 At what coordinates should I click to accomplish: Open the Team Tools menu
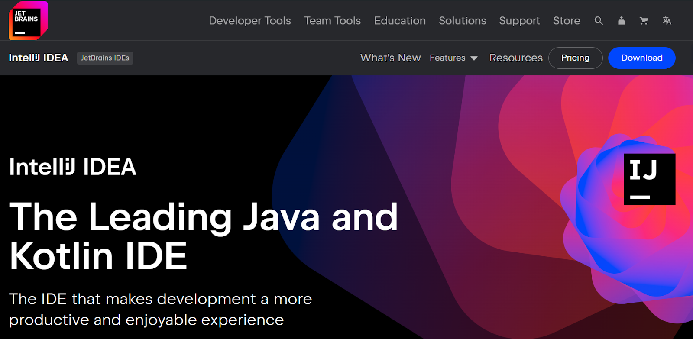[332, 21]
